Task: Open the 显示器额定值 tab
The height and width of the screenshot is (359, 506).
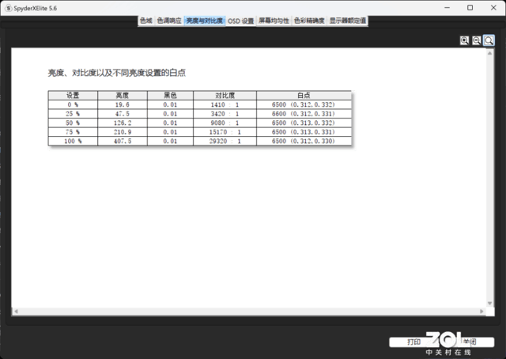Action: [348, 21]
